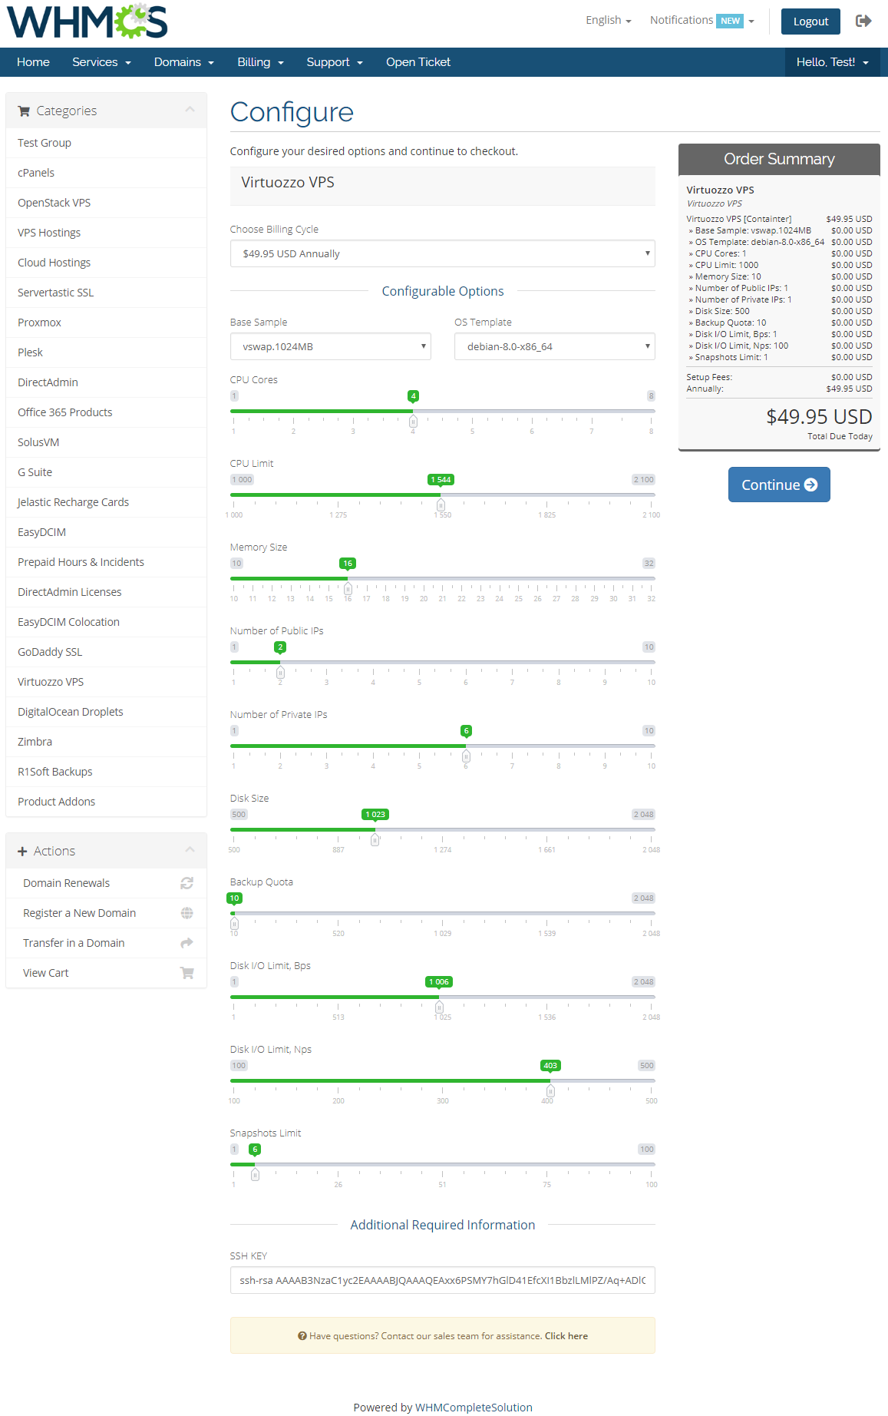Click the Backup Quota slider handle
Image resolution: width=888 pixels, height=1416 pixels.
(x=234, y=923)
